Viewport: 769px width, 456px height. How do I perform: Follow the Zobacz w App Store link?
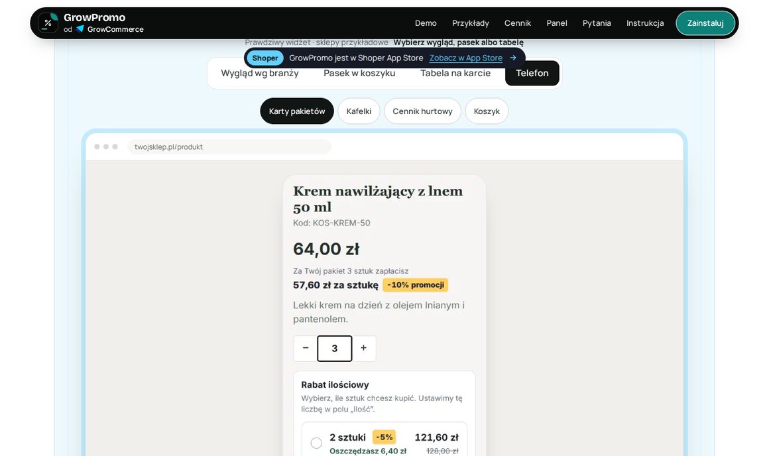(x=466, y=58)
